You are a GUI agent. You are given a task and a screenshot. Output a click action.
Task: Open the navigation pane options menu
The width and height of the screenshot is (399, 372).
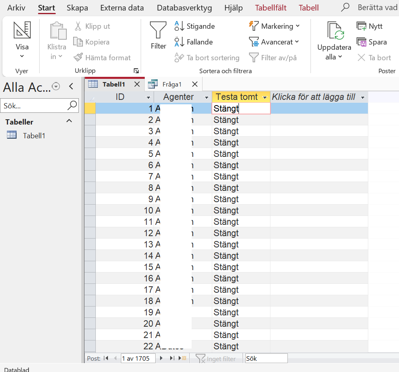[x=56, y=87]
